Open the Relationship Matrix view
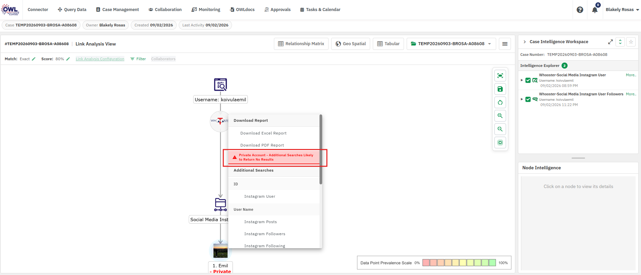The width and height of the screenshot is (641, 275). (301, 44)
